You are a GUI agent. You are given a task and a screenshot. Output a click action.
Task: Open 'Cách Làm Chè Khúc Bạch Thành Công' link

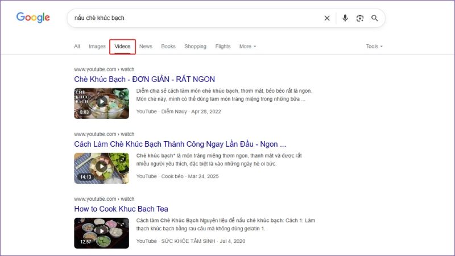pyautogui.click(x=180, y=144)
